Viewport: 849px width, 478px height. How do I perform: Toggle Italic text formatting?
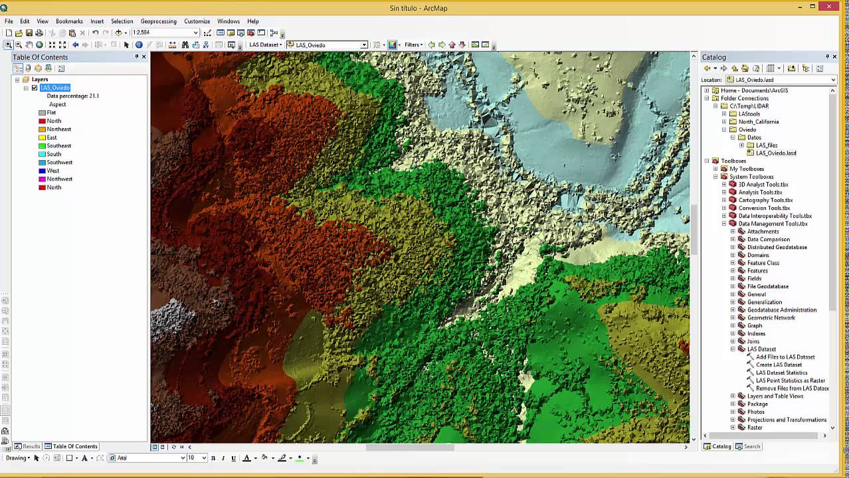coord(223,458)
